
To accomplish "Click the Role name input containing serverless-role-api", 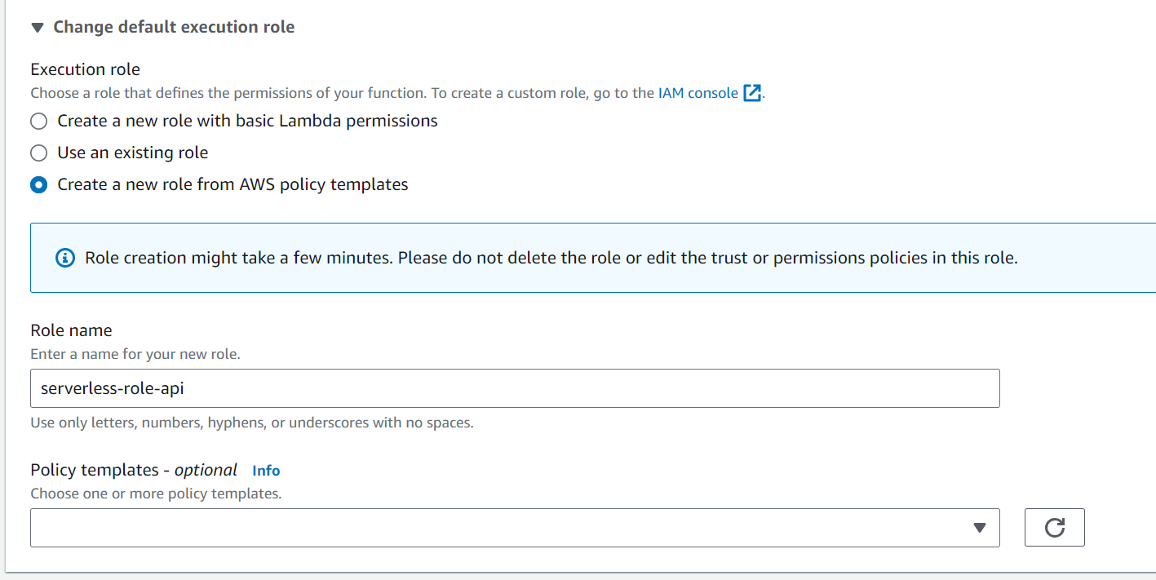I will pyautogui.click(x=515, y=388).
